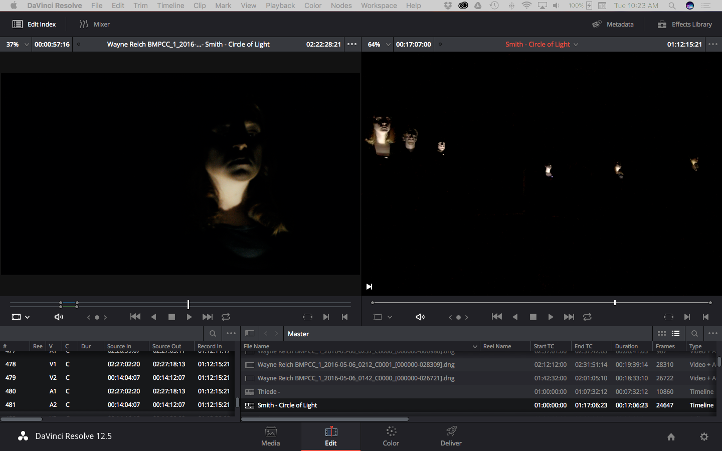This screenshot has width=722, height=451.
Task: Mute source viewer audio speaker icon
Action: point(59,317)
